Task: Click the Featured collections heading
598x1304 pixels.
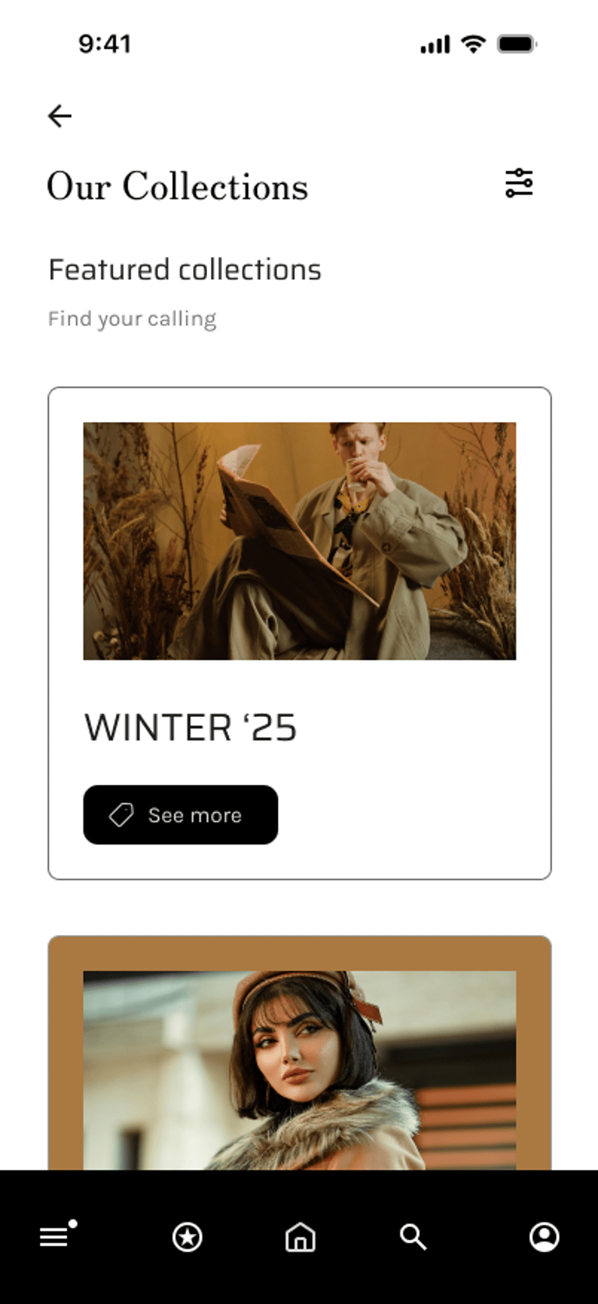Action: click(185, 269)
